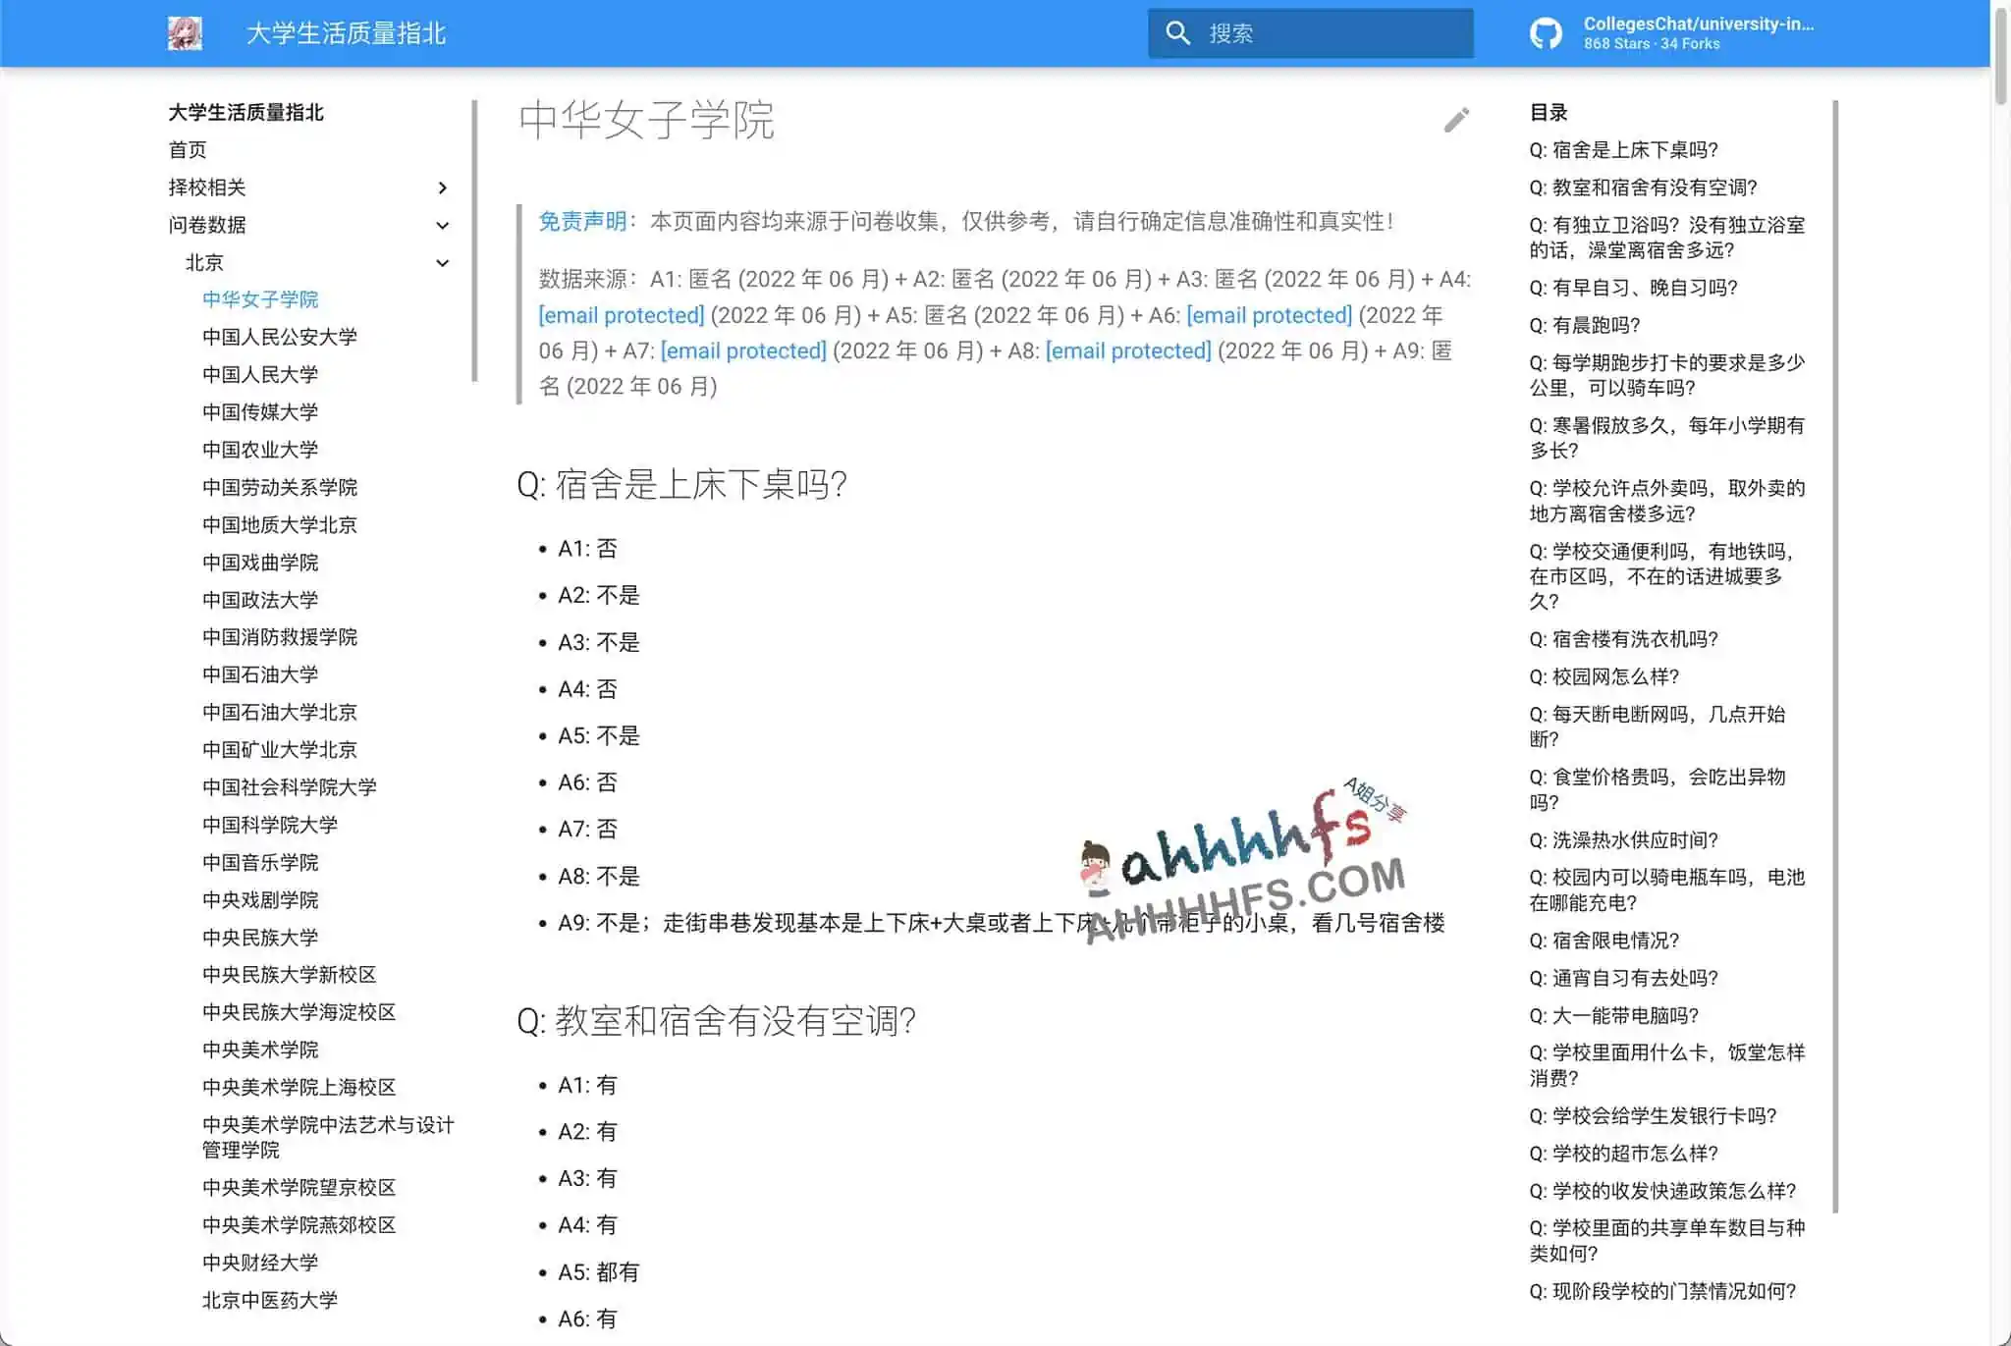Click the pencil edit icon next to 中华女子学院
The height and width of the screenshot is (1346, 2011).
coord(1456,120)
